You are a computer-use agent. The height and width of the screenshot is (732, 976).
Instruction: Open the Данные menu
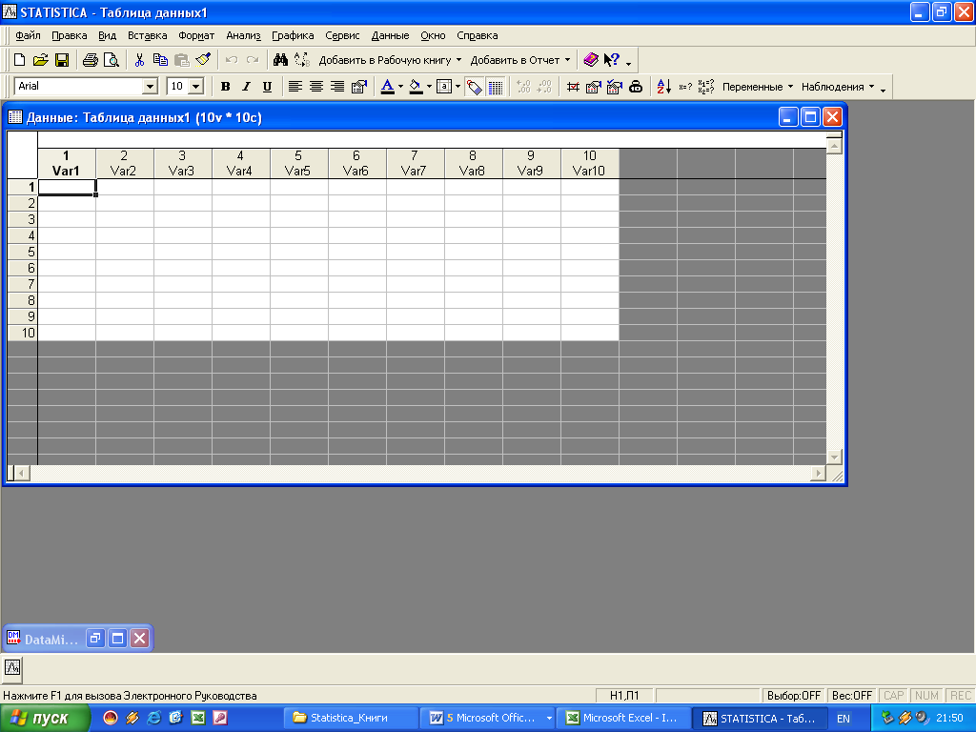(390, 35)
